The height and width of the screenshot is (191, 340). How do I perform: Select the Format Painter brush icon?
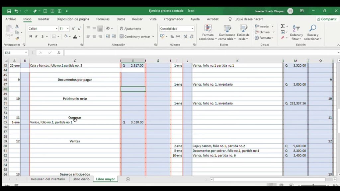(17, 38)
